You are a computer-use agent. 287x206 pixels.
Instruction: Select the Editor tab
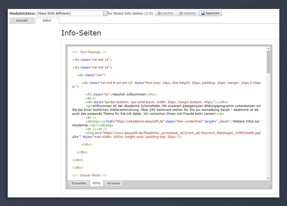(x=47, y=21)
